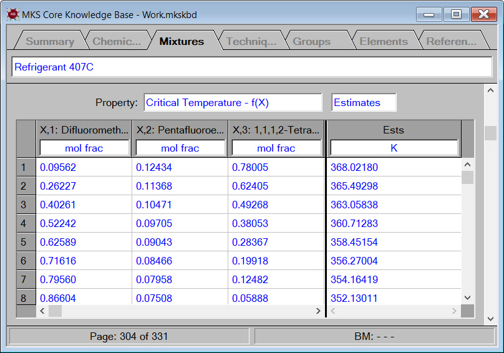Viewport: 504px width, 353px height.
Task: Click the Page 304 of 331 status panel
Action: [x=128, y=336]
